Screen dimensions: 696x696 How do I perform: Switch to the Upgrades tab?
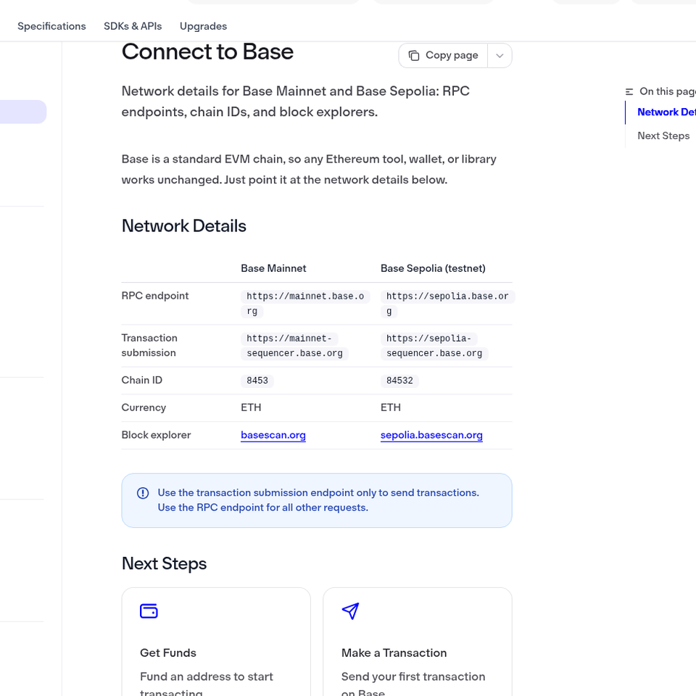point(203,26)
